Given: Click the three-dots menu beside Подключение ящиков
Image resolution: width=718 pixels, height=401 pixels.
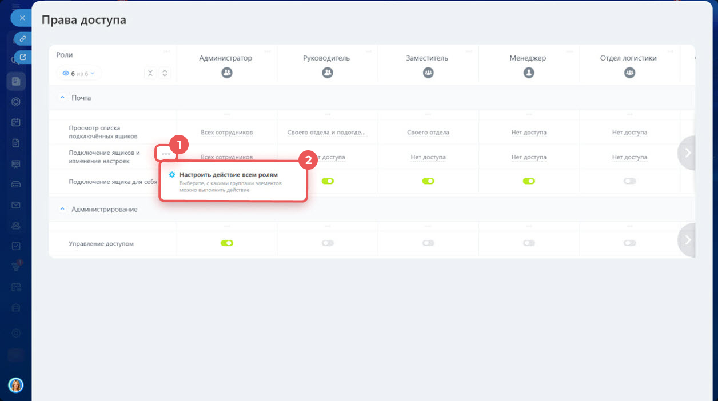Looking at the screenshot, I should tap(166, 153).
